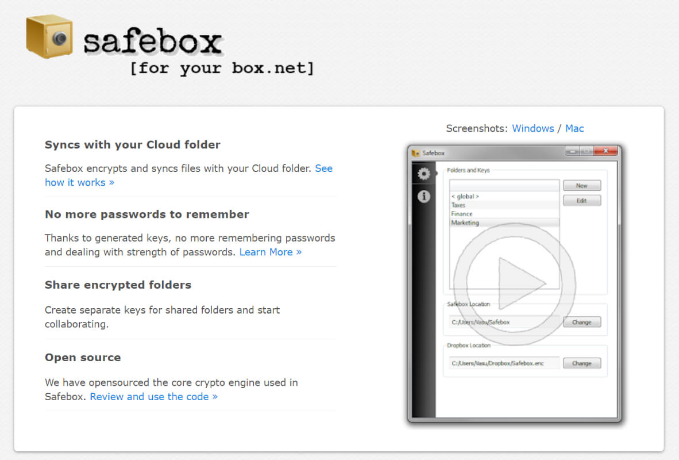The height and width of the screenshot is (460, 679).
Task: Click Change button for Safebox Location
Action: (581, 322)
